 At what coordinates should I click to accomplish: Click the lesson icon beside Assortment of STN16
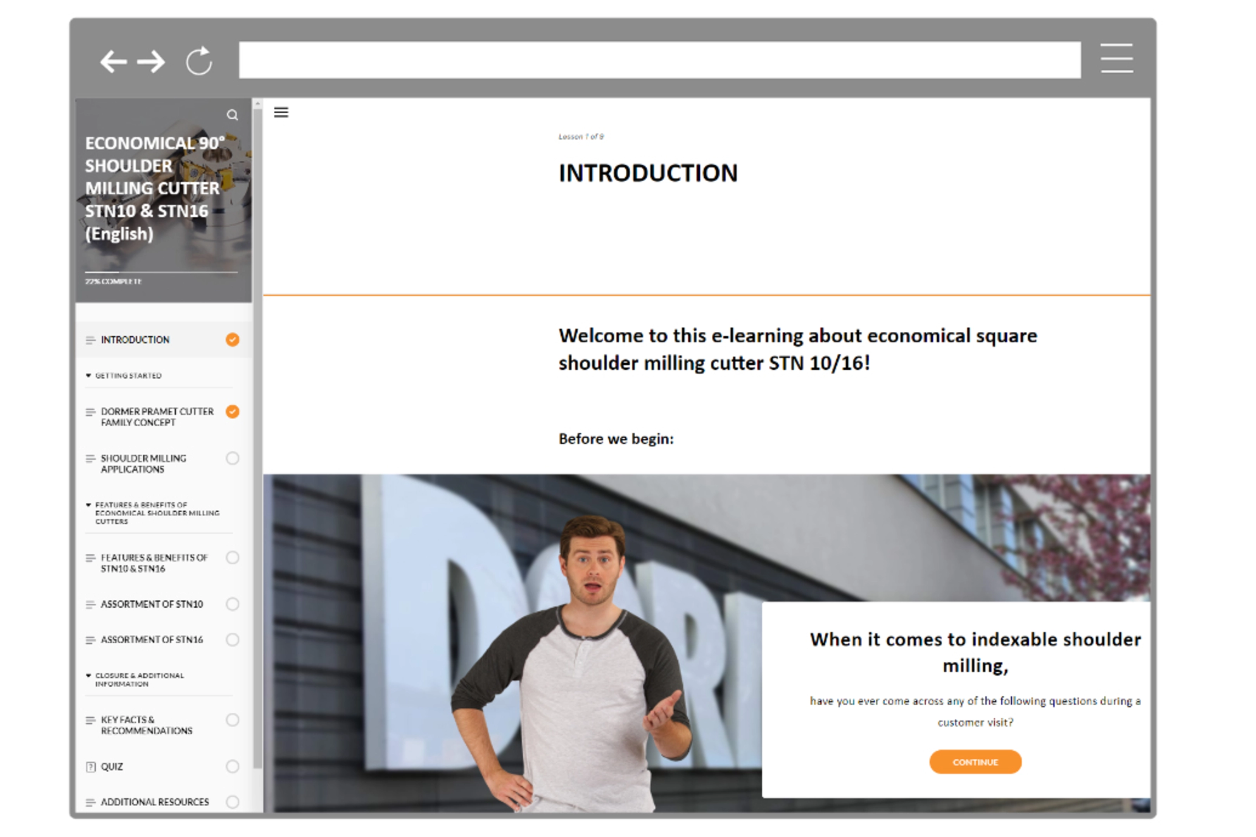point(91,640)
